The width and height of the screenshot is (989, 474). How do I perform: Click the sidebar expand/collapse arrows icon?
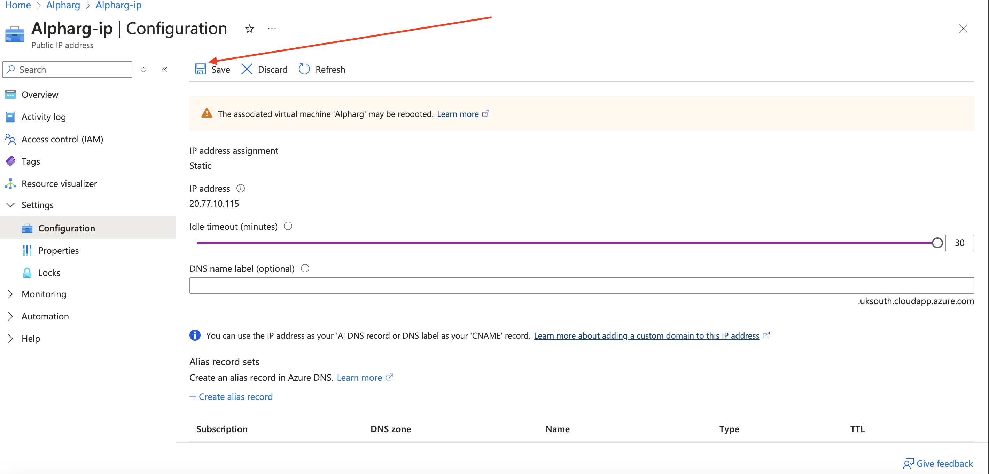tap(143, 70)
